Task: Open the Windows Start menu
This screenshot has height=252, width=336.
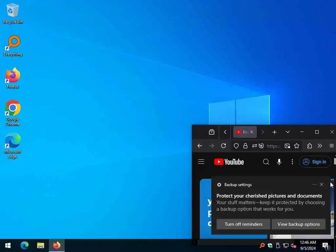Action: [x=8, y=245]
